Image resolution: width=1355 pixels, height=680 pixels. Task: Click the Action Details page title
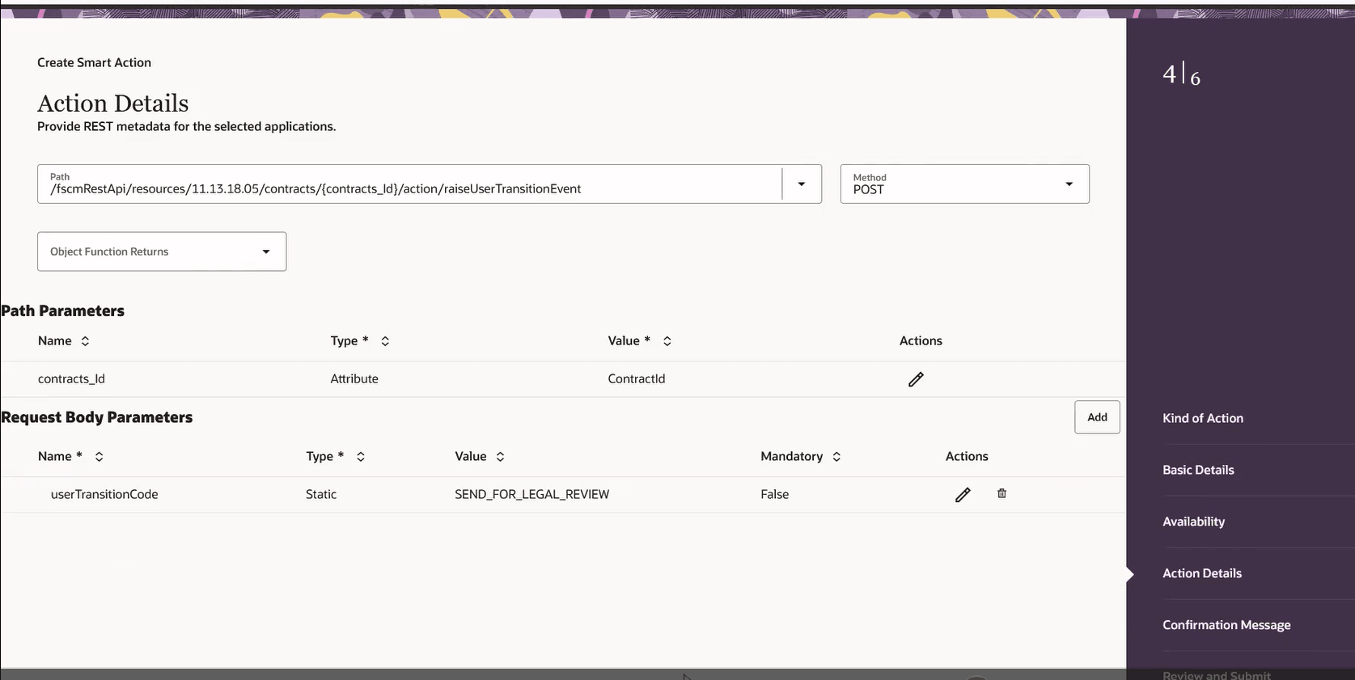[x=113, y=103]
